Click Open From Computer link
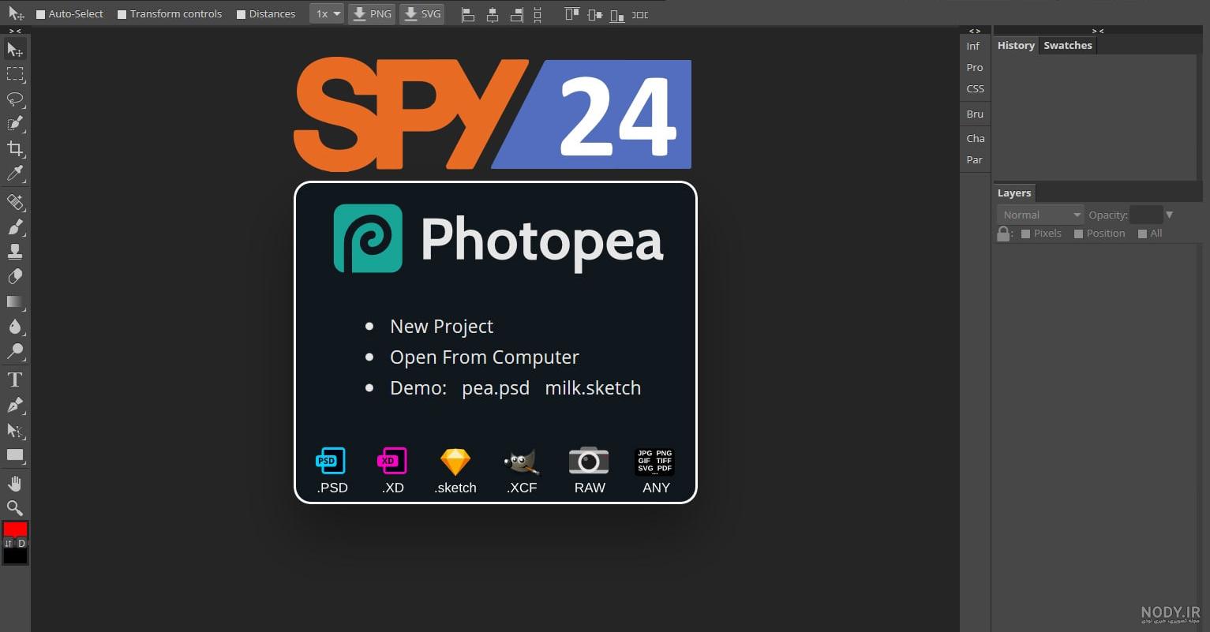 (x=485, y=357)
